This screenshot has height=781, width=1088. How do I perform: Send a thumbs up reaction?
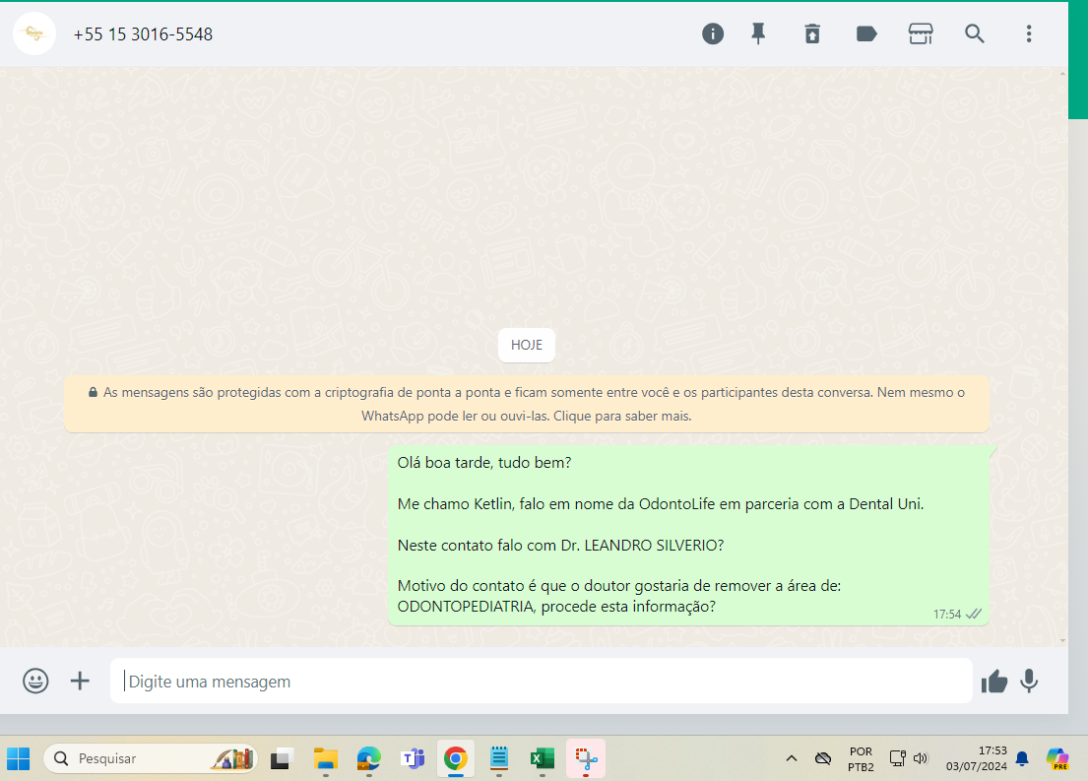tap(993, 681)
